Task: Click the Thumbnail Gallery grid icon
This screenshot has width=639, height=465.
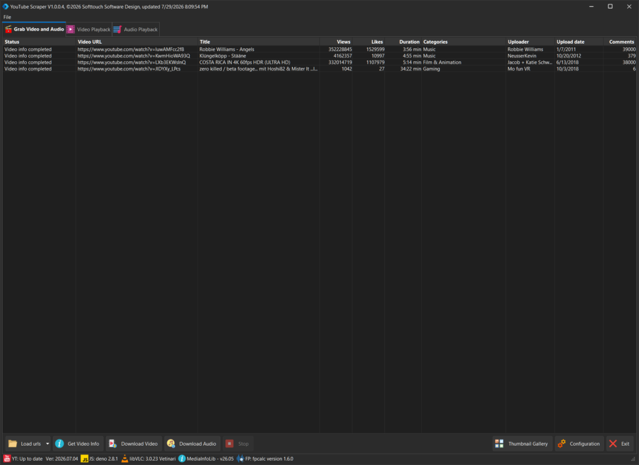Action: coord(499,443)
